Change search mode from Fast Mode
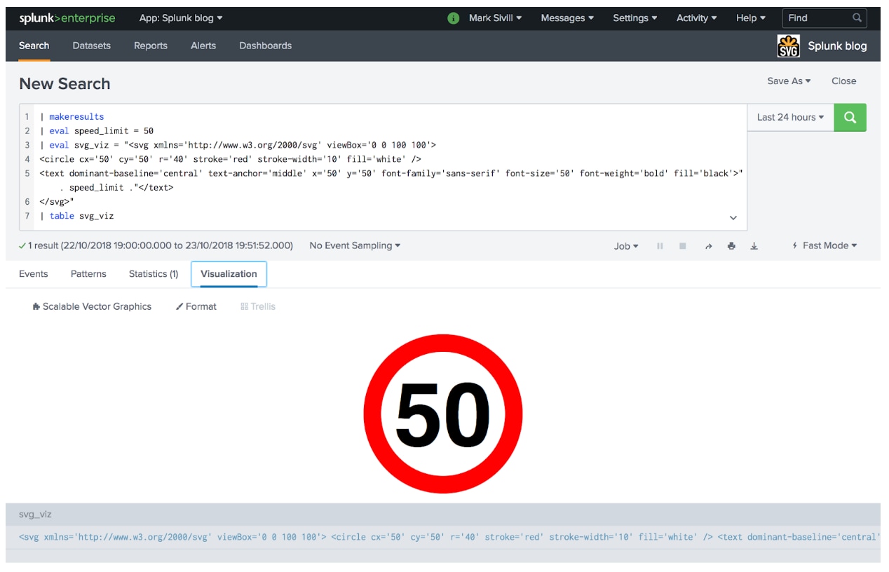 pyautogui.click(x=824, y=246)
